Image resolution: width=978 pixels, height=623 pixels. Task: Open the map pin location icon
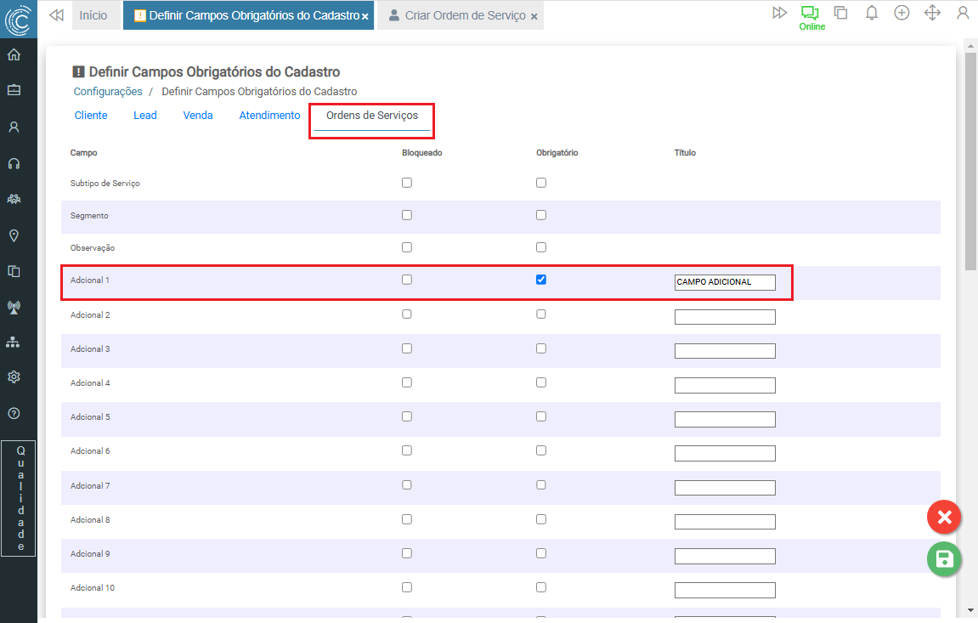tap(14, 235)
